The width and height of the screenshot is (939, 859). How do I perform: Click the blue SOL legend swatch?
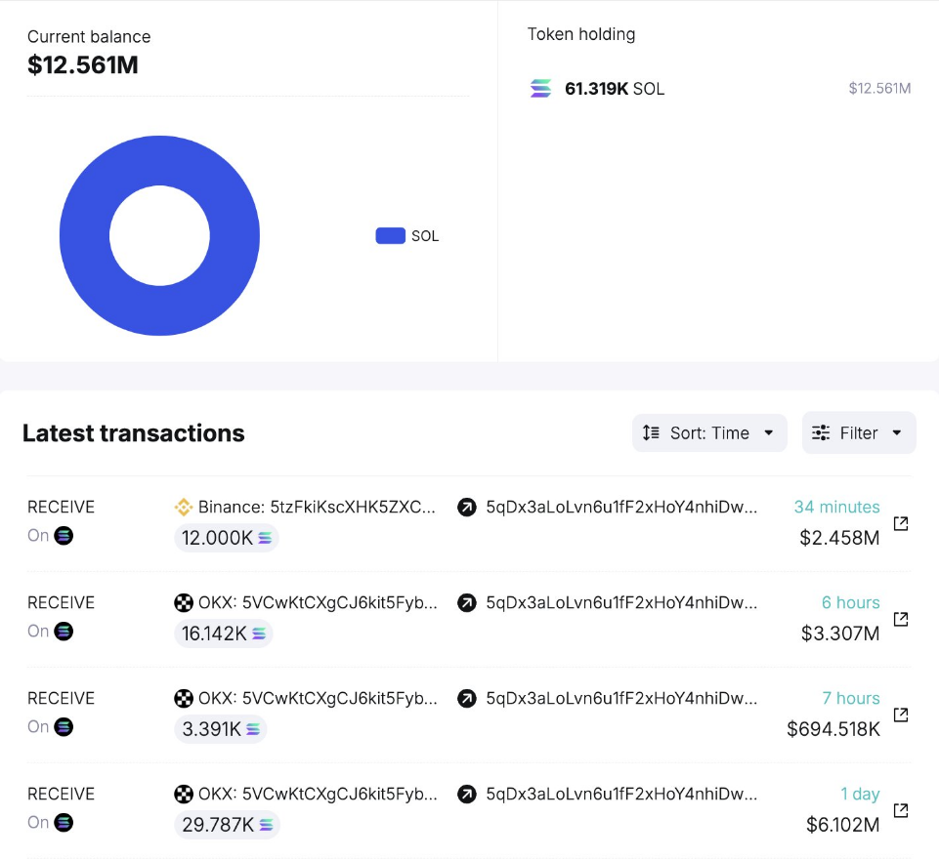click(x=390, y=236)
